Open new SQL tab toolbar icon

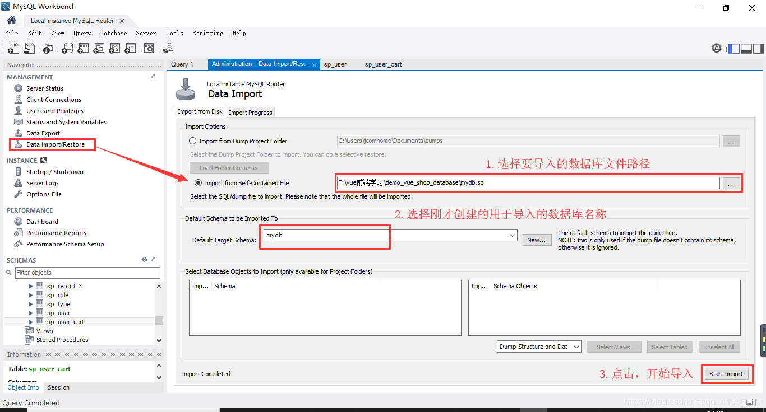13,49
